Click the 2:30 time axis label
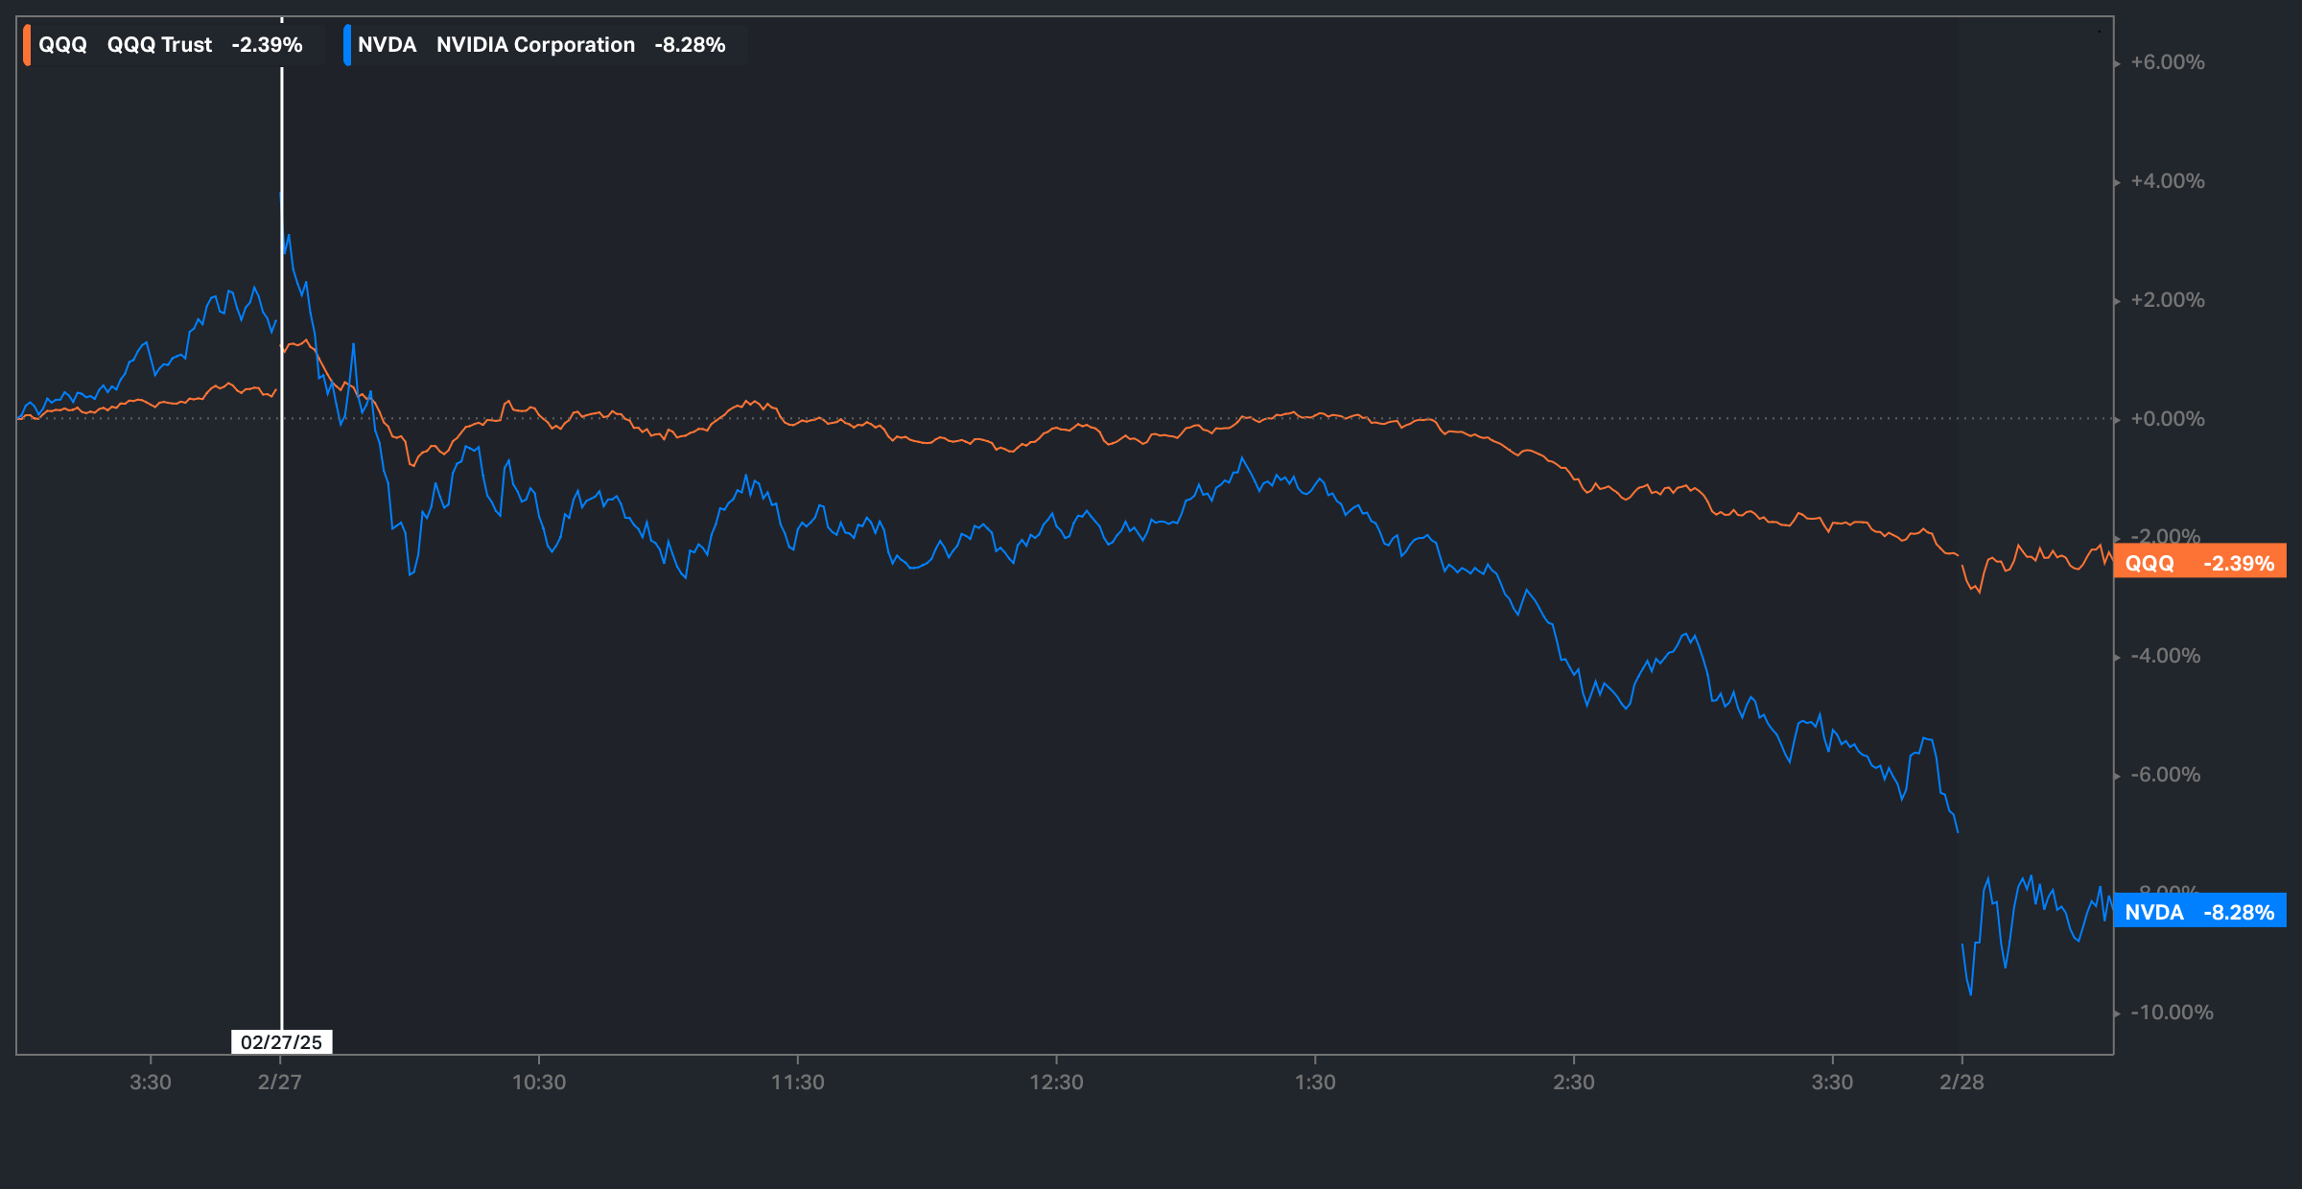 click(1574, 1083)
